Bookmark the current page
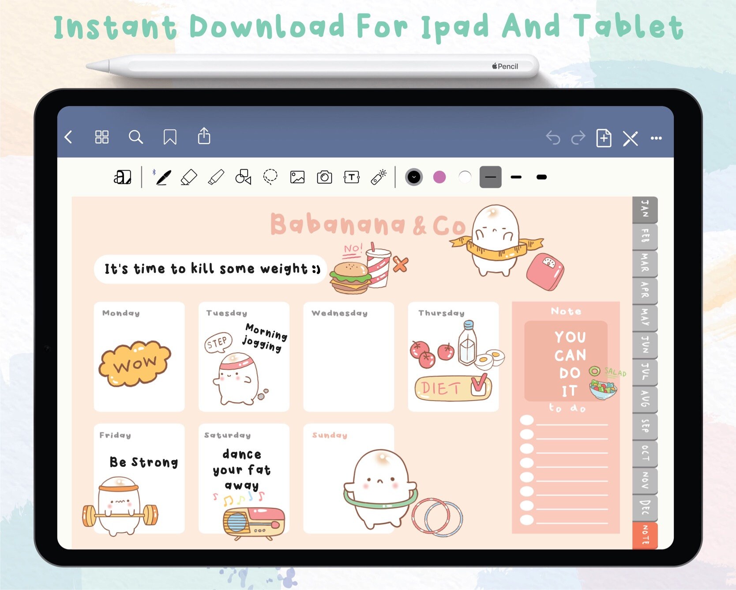 click(x=170, y=137)
